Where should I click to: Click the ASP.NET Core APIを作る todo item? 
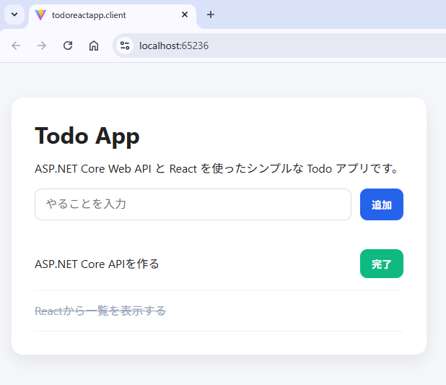coord(97,264)
